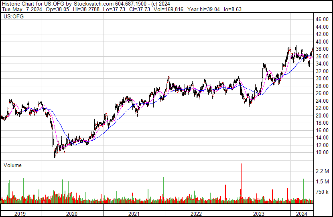Click the Volume panel label
The width and height of the screenshot is (333, 217).
[x=12, y=165]
